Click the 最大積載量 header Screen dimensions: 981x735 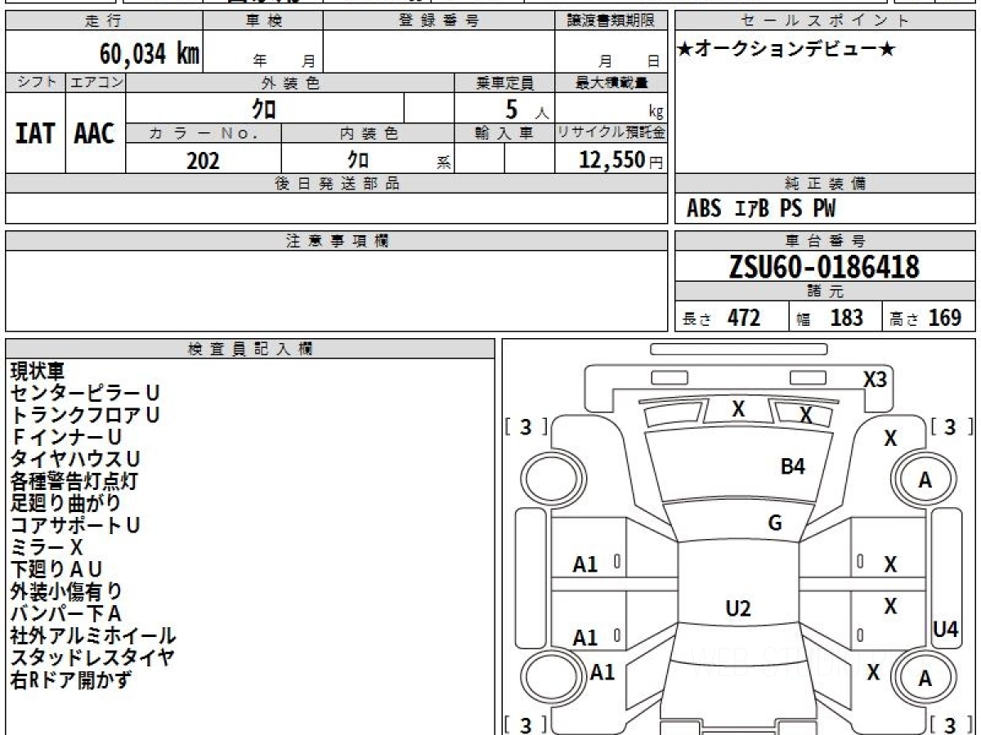[611, 82]
